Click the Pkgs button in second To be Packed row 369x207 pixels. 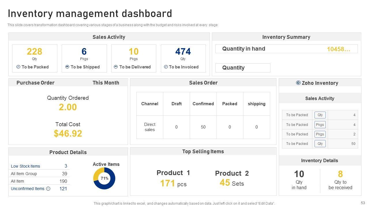coord(320,125)
